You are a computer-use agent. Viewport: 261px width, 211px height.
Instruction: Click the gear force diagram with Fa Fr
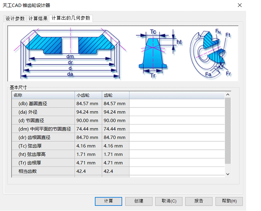[x=210, y=53]
